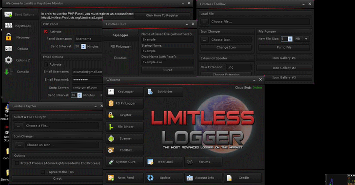Click the Choose File field in ToolBox
The height and width of the screenshot is (185, 355).
pos(259,22)
